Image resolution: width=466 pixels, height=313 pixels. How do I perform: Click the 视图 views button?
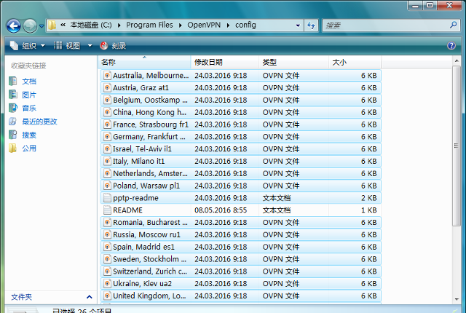(x=67, y=46)
